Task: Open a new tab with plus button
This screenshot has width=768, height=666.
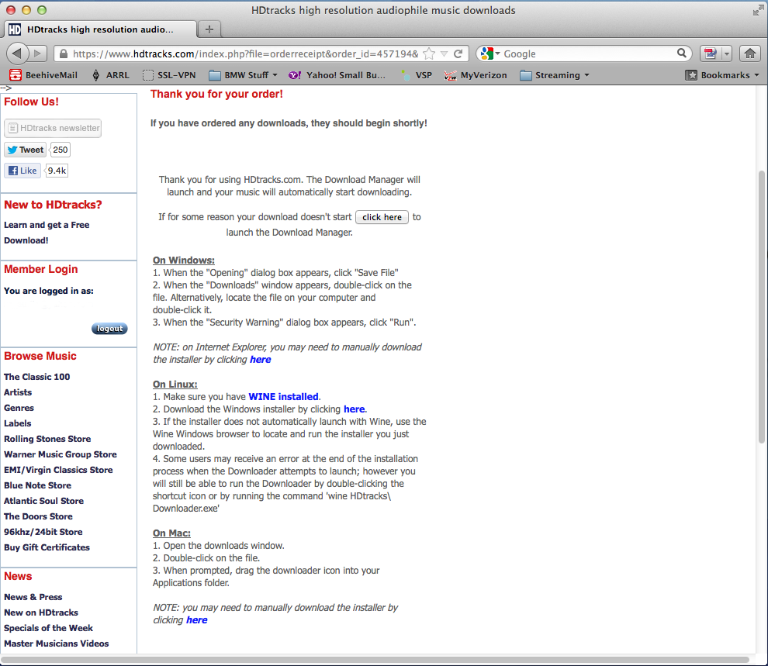Action: pos(209,29)
